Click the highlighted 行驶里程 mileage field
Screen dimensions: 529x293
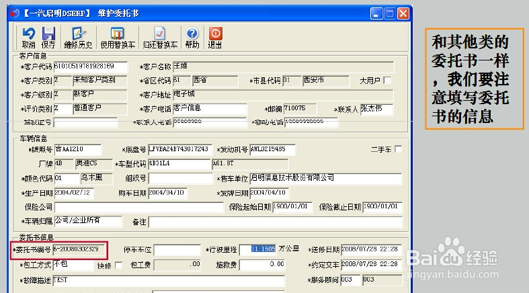pos(257,250)
